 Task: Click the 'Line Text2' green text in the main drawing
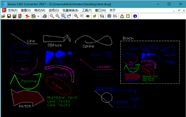pyautogui.click(x=59, y=101)
